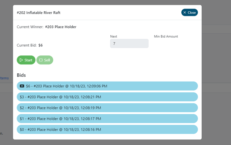The width and height of the screenshot is (231, 145).
Task: Click the X icon in Close button
Action: 185,12
